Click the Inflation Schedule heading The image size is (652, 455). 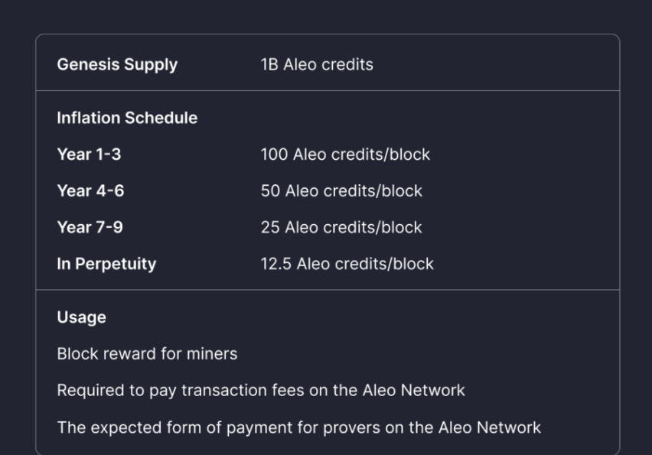click(127, 118)
